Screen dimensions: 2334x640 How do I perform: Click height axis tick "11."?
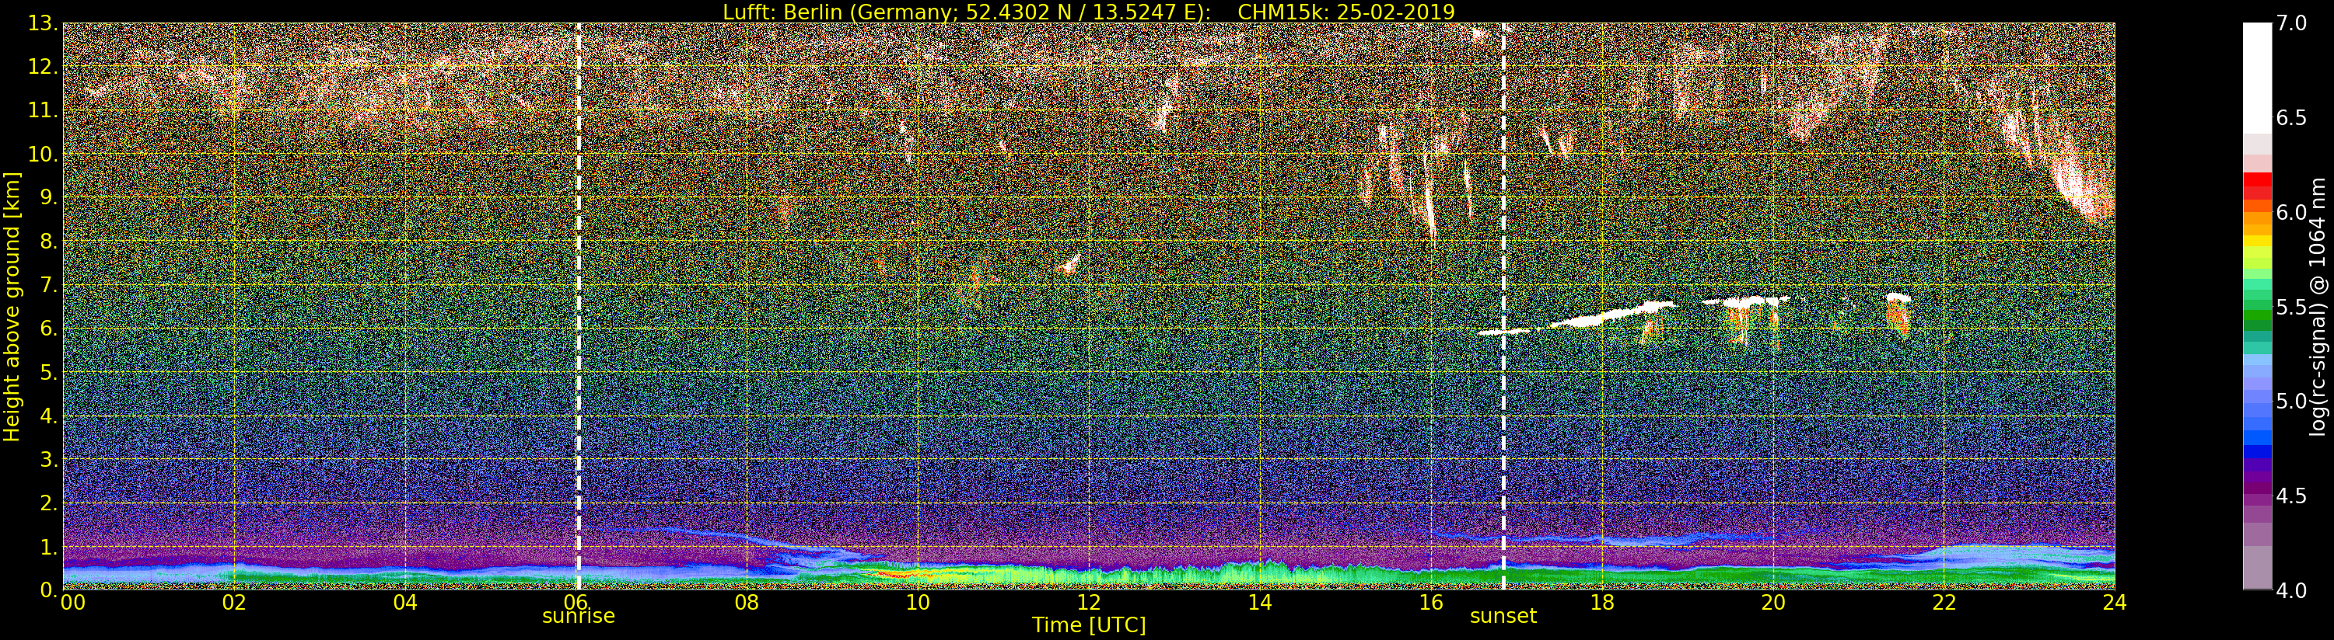pyautogui.click(x=44, y=110)
